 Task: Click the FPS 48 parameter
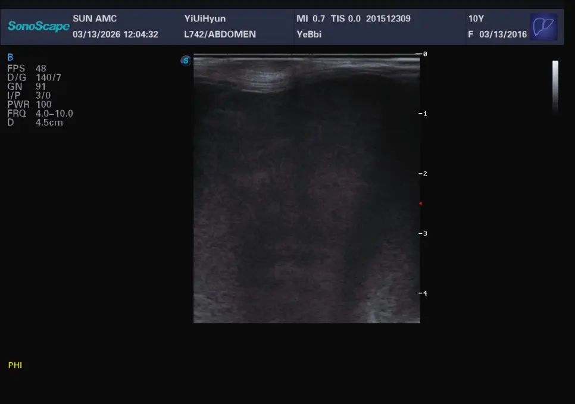coord(27,68)
